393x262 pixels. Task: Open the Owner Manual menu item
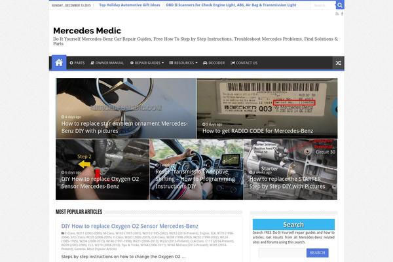[107, 63]
